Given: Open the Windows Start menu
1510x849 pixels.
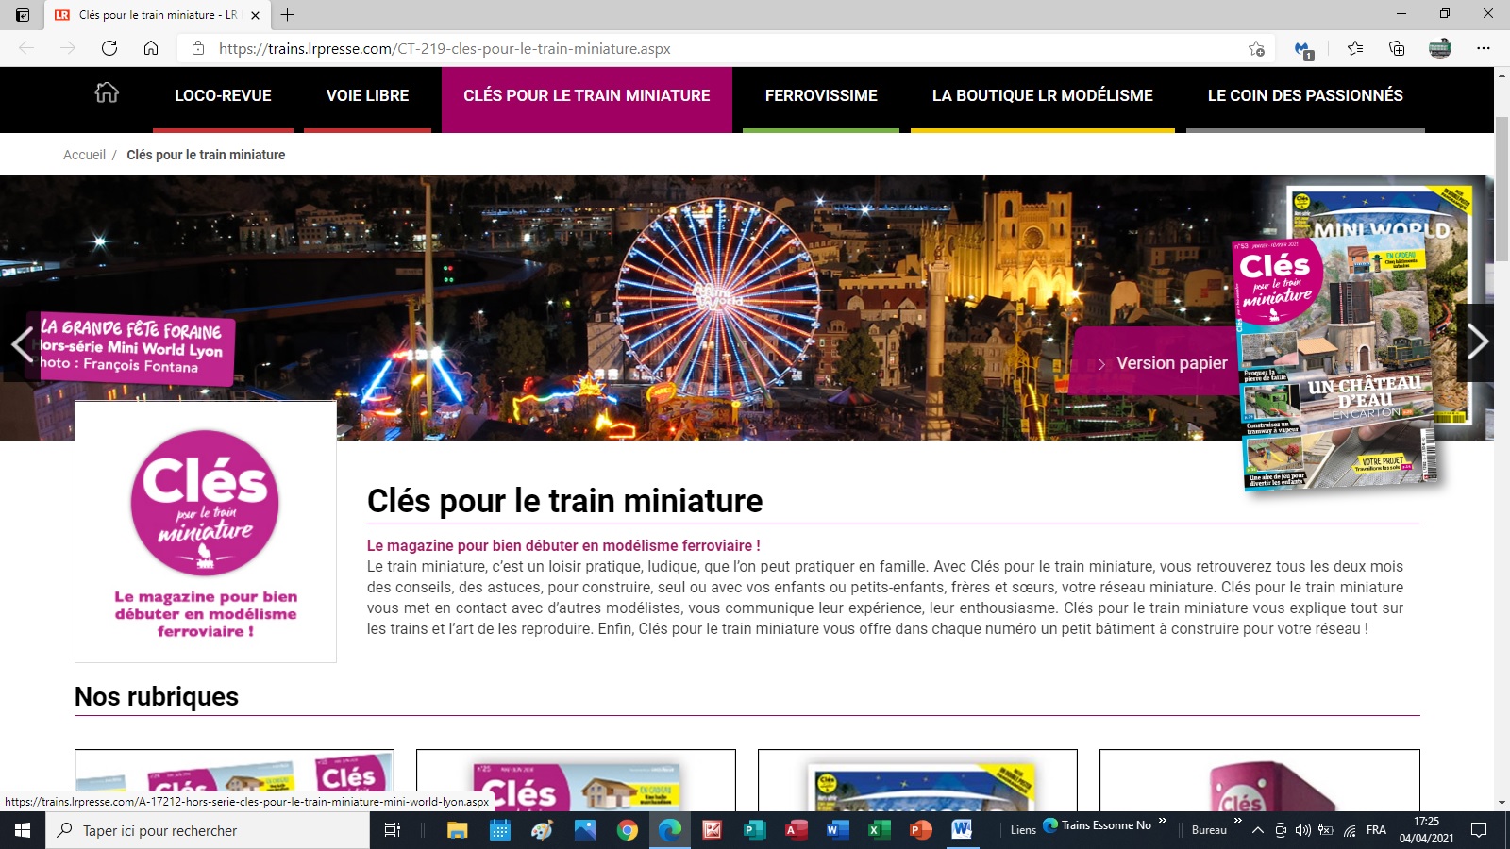Looking at the screenshot, I should [x=23, y=830].
